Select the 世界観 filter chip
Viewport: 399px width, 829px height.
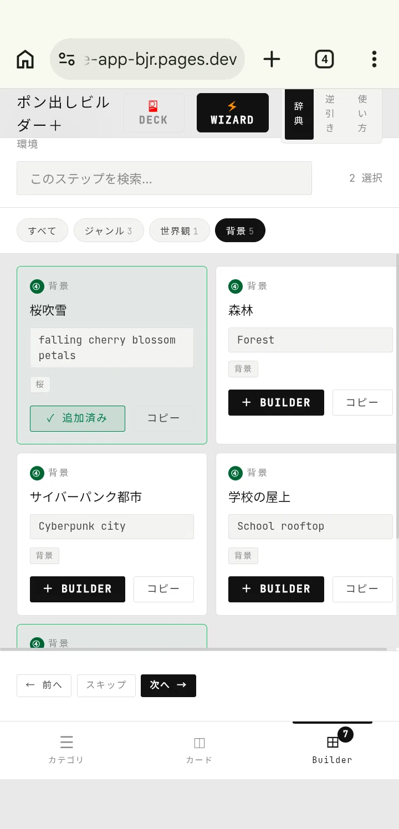pyautogui.click(x=180, y=231)
